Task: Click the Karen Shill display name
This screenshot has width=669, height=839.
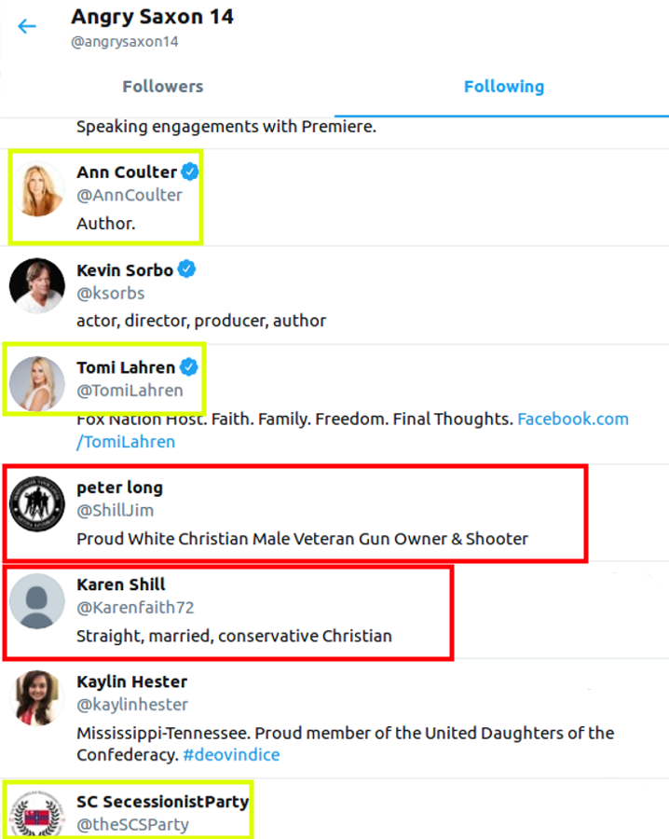Action: [121, 585]
